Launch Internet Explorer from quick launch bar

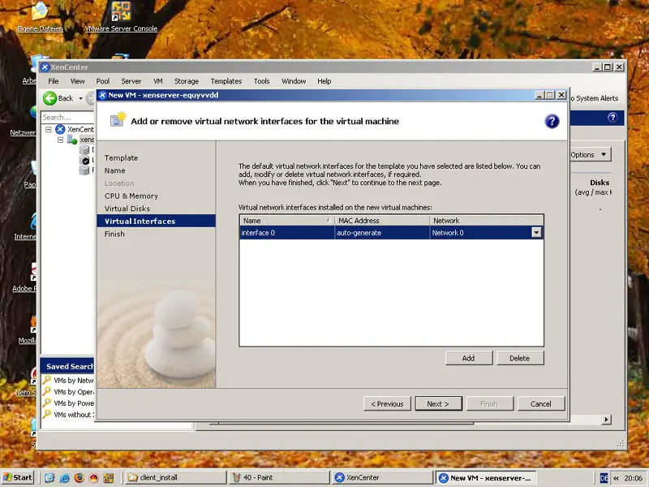[x=64, y=477]
